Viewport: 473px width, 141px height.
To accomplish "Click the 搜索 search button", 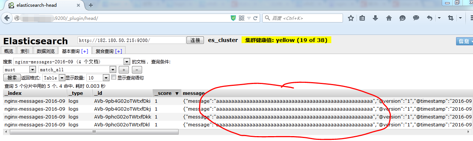I will tap(12, 78).
